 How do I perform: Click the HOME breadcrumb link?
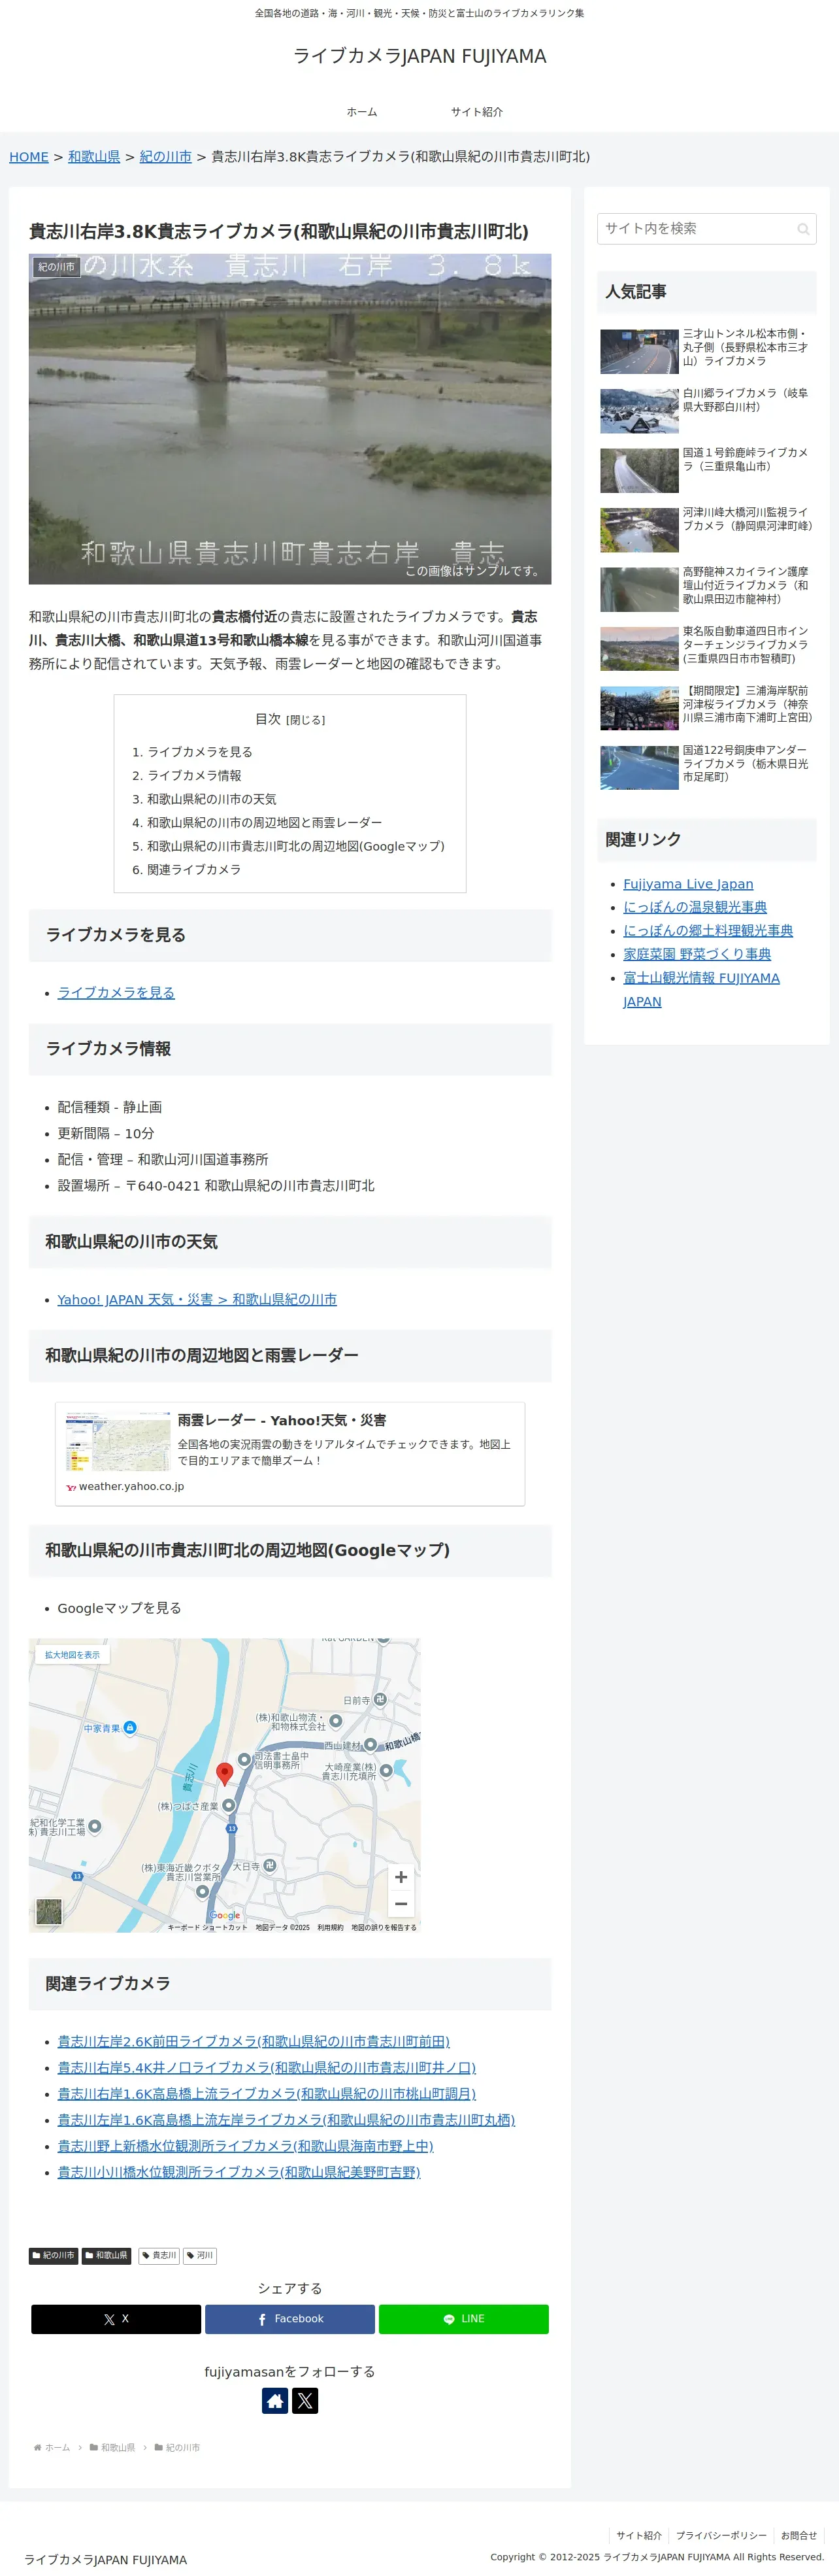pyautogui.click(x=29, y=157)
